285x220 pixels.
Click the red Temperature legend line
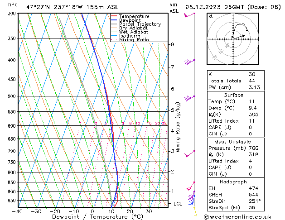point(114,16)
